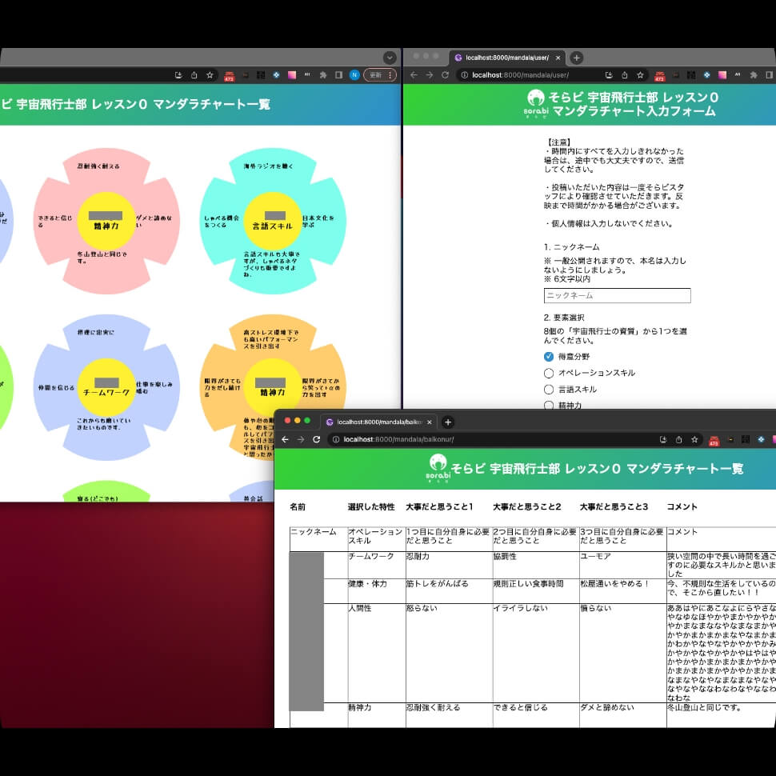Select the オペレーションスキル radio option
Viewport: 776px width, 776px height.
549,373
